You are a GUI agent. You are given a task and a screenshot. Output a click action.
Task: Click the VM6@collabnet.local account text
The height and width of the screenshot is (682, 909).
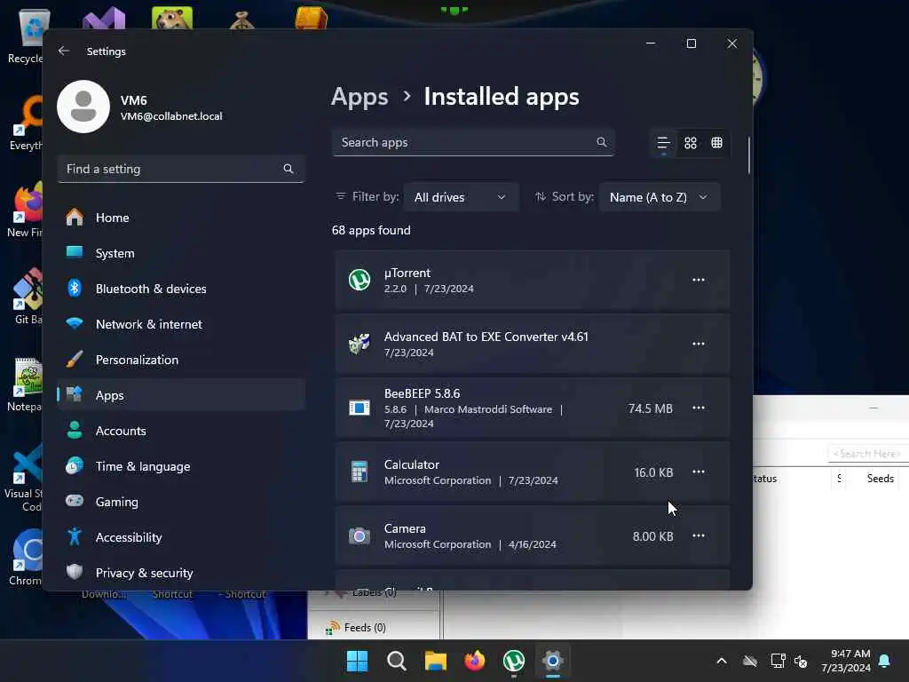tap(171, 116)
